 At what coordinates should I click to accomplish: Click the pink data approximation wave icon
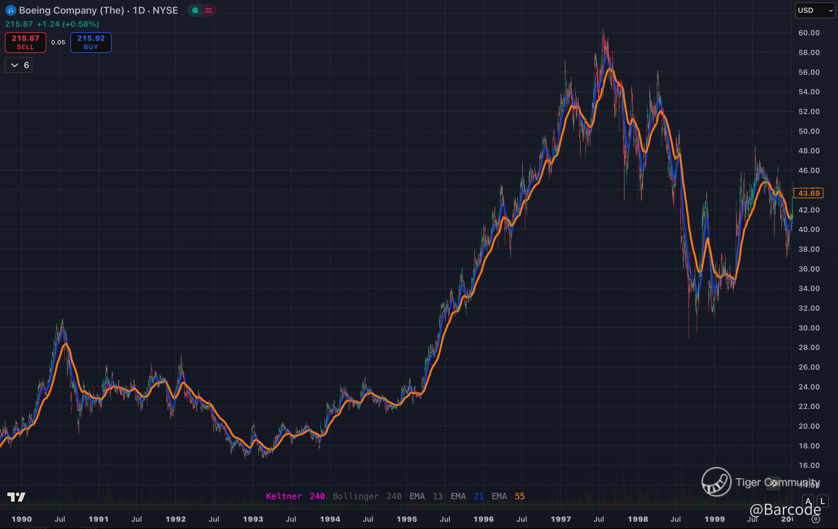(x=209, y=10)
